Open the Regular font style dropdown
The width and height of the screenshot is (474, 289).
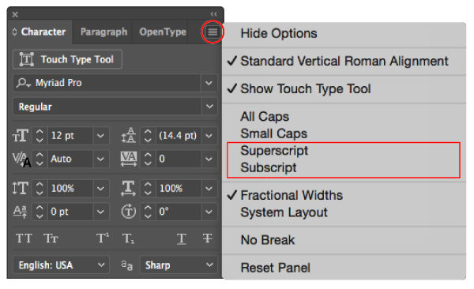click(x=209, y=107)
